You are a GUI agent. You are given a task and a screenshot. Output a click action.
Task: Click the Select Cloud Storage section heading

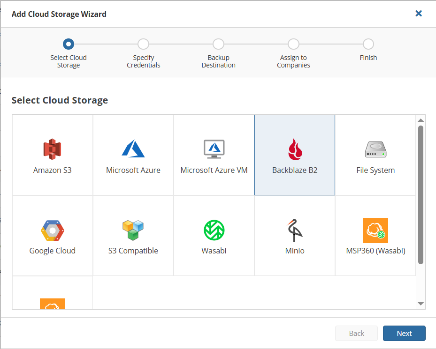point(60,100)
